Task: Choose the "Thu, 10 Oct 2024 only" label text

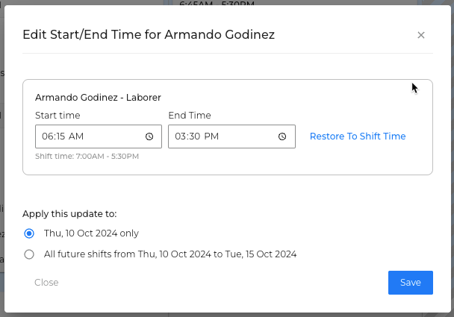Action: coord(91,233)
